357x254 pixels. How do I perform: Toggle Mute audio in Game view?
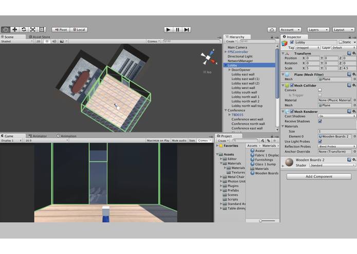pos(179,140)
